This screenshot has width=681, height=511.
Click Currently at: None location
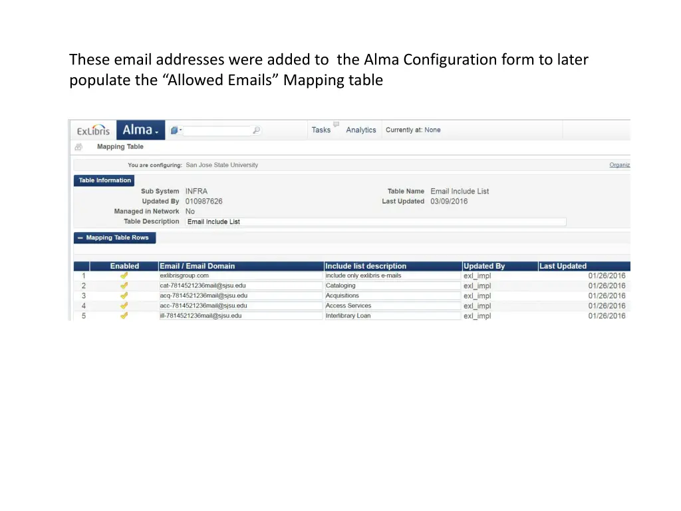(x=412, y=130)
